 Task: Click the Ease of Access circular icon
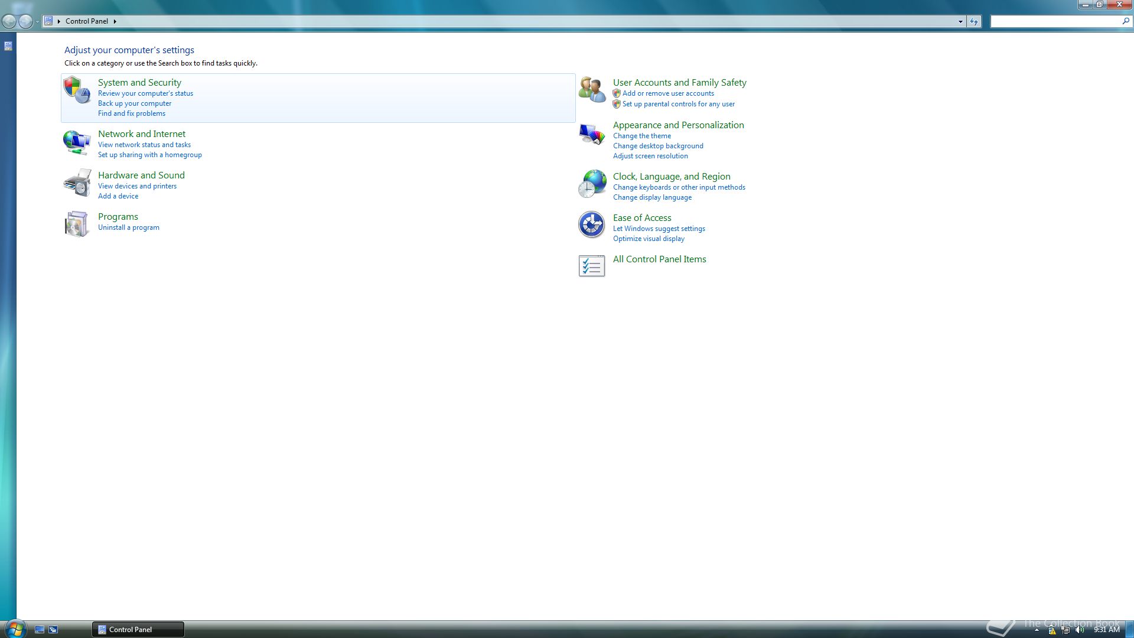tap(592, 225)
